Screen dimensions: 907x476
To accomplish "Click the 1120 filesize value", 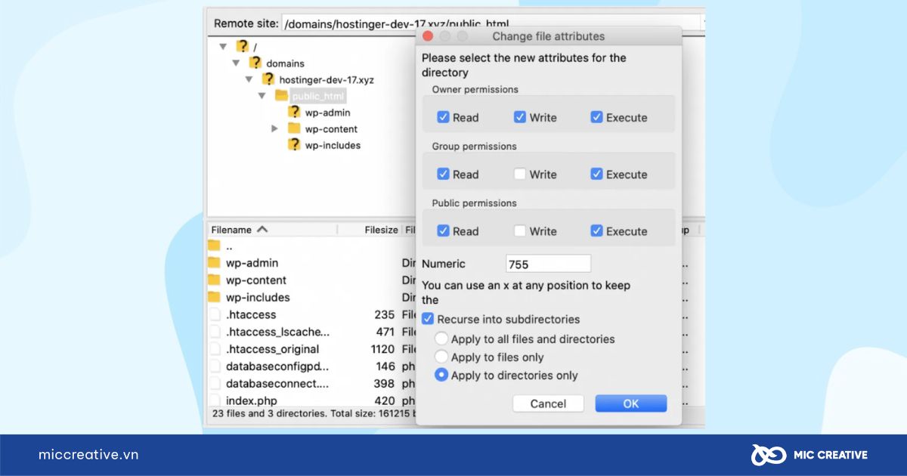I will click(x=382, y=349).
